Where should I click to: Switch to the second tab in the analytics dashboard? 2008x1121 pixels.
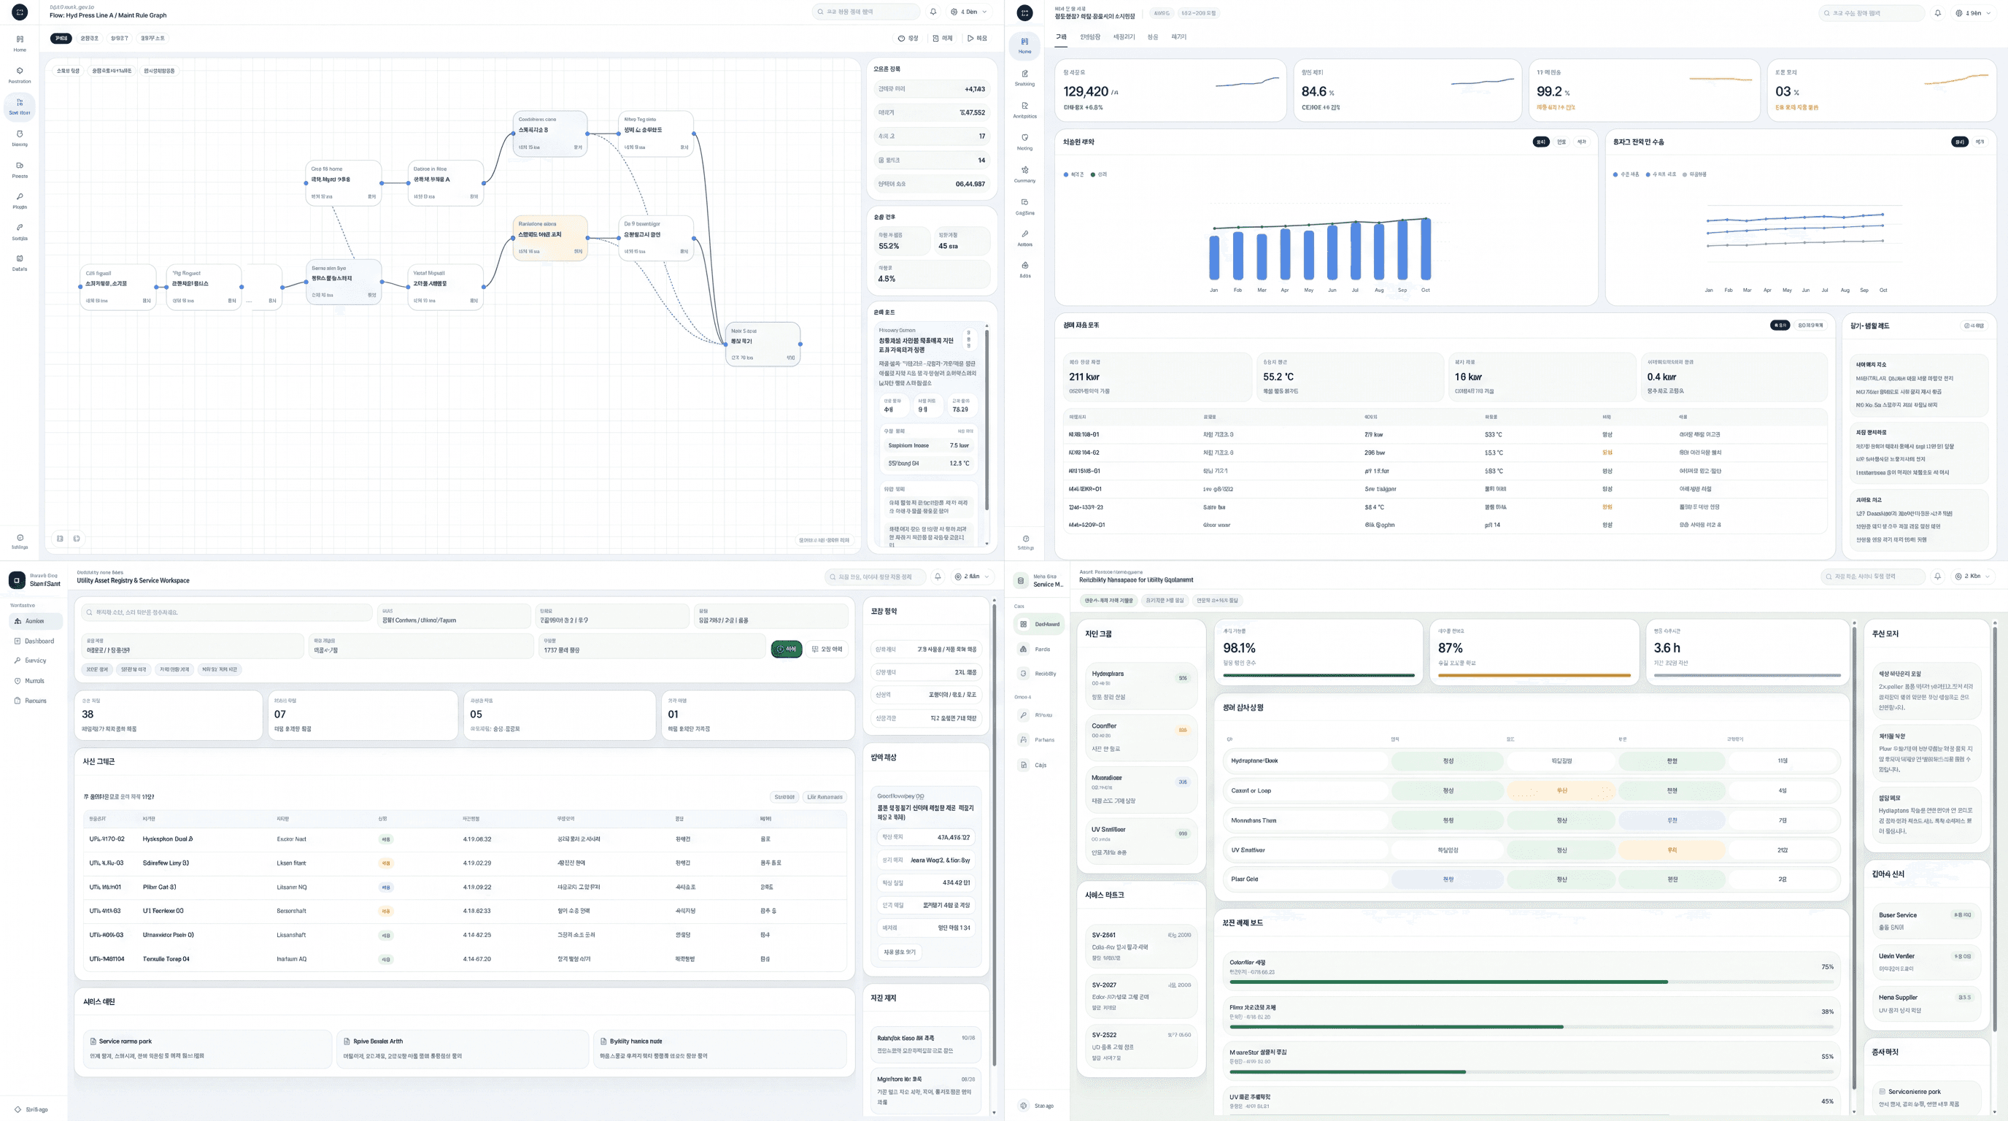point(1090,36)
